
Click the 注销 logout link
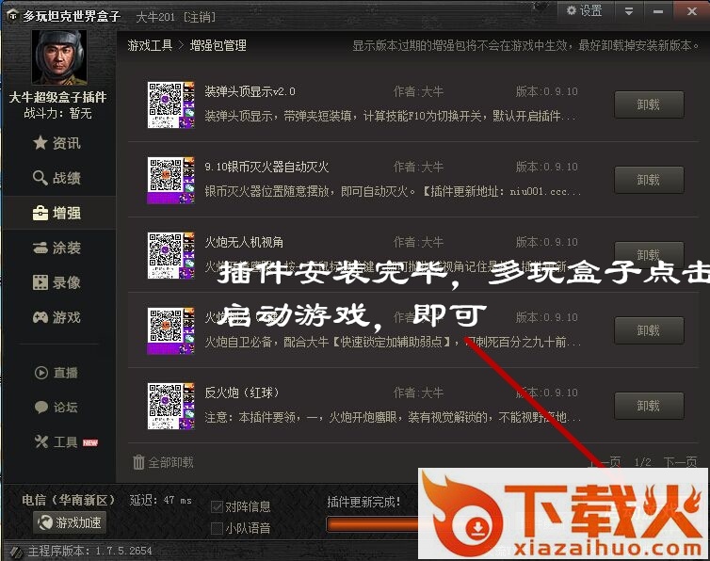tap(200, 17)
